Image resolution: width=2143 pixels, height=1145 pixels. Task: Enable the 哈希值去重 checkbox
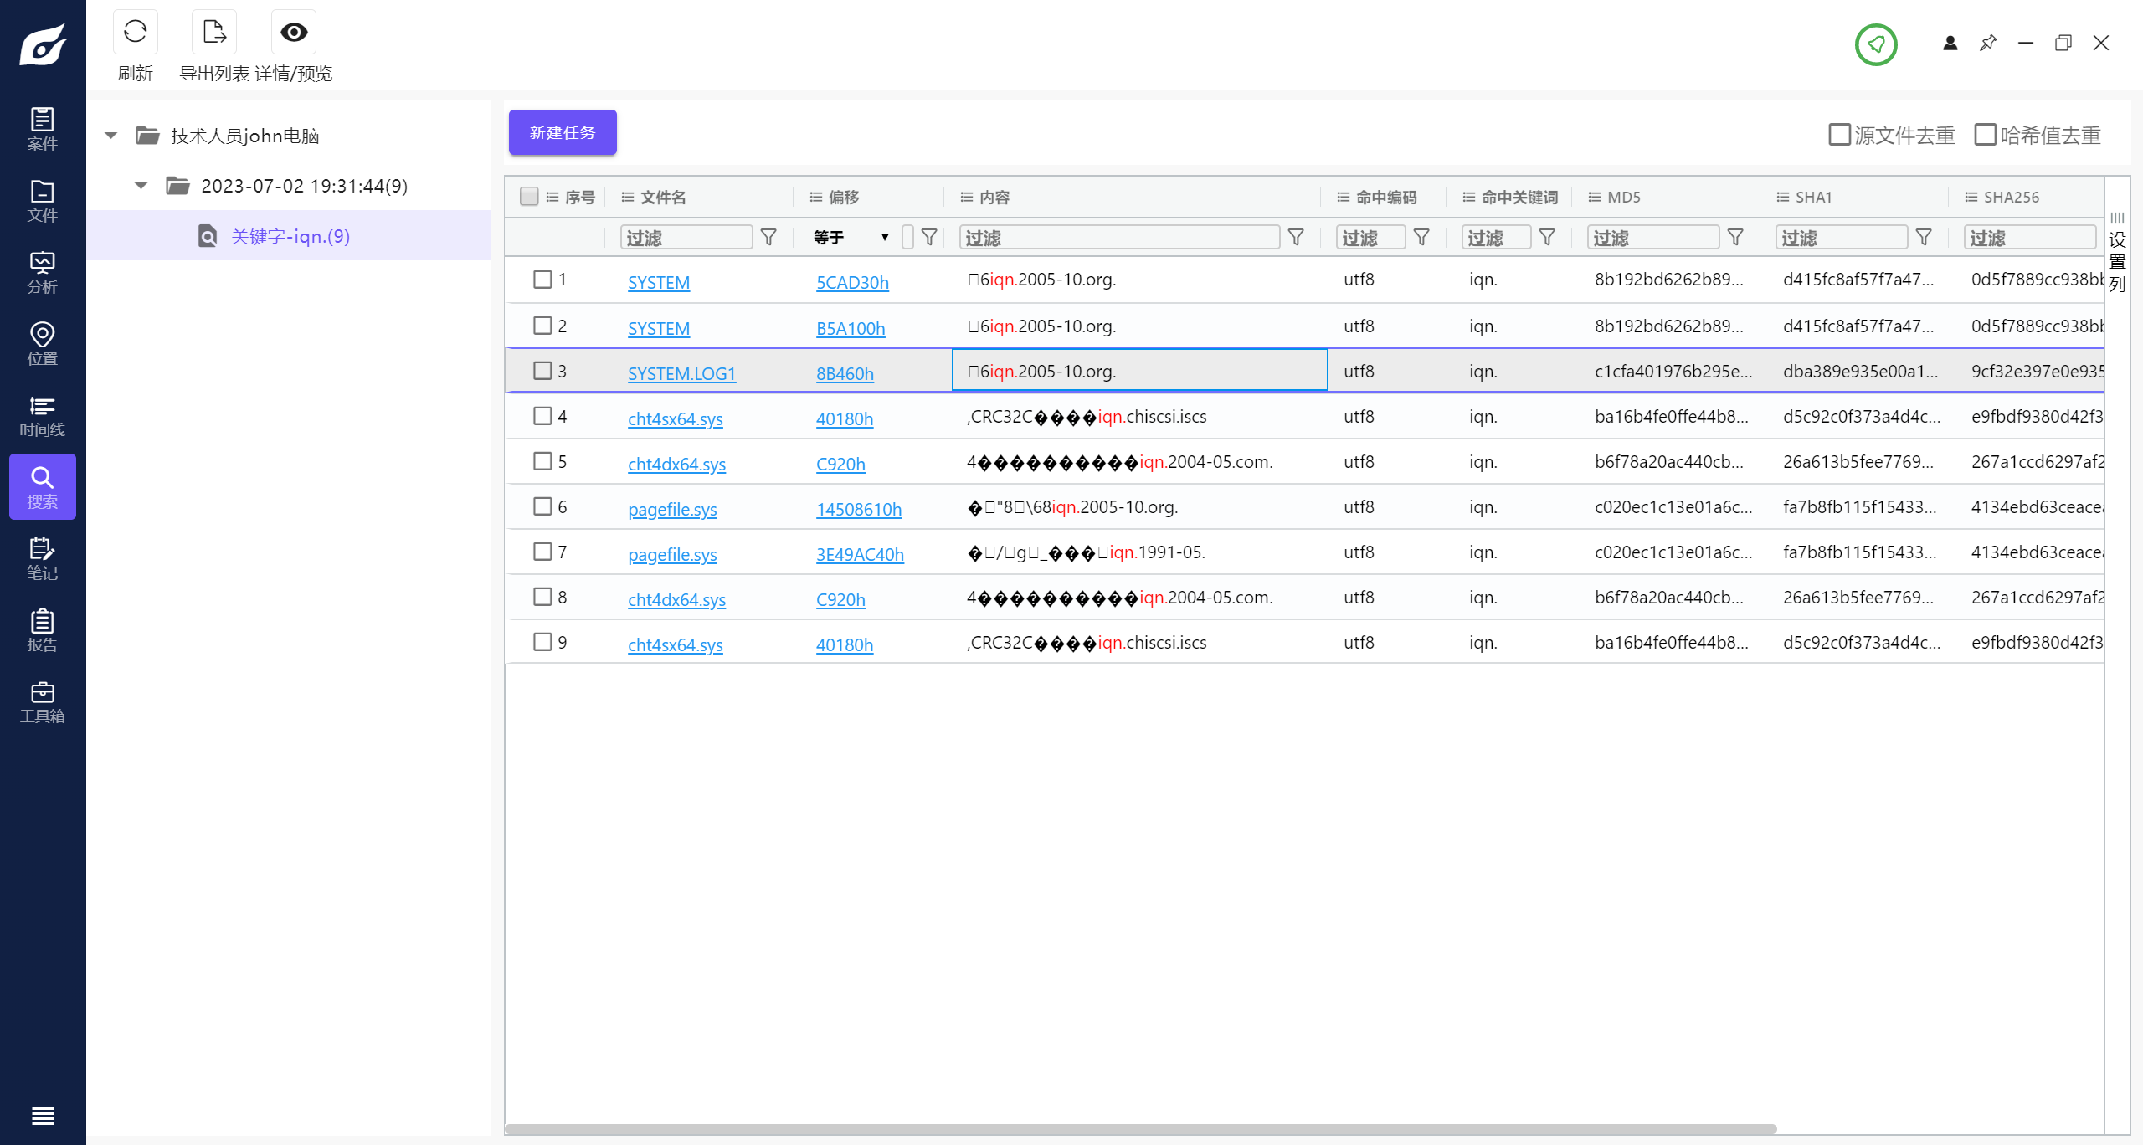1985,135
